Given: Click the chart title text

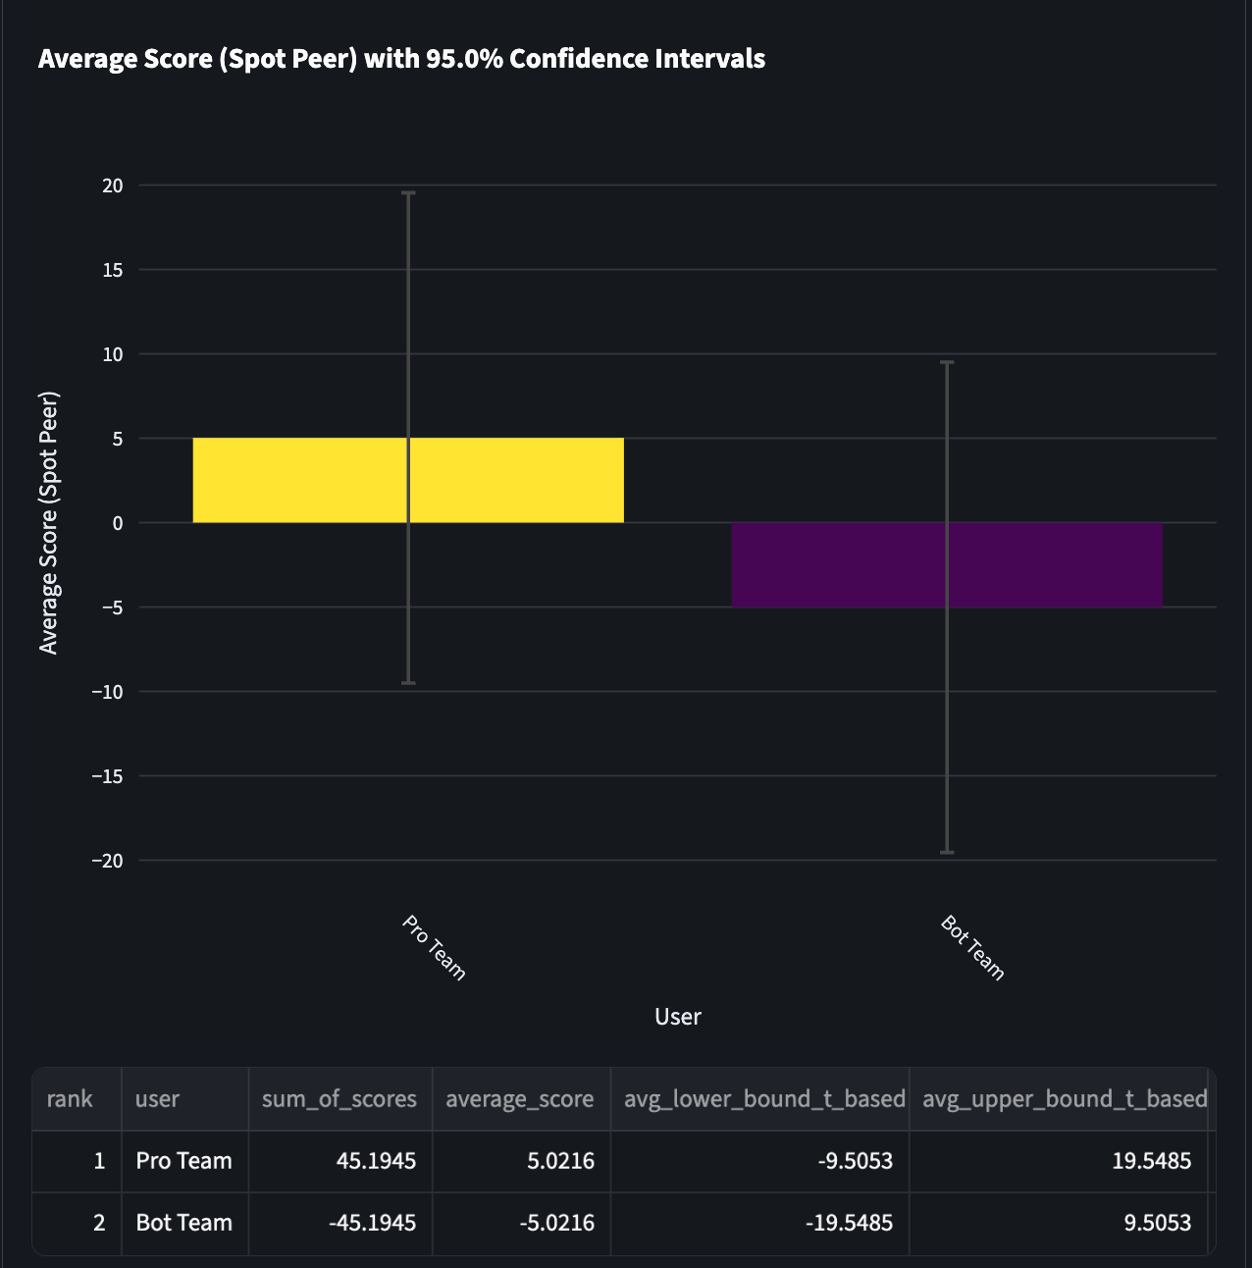Looking at the screenshot, I should (x=401, y=59).
